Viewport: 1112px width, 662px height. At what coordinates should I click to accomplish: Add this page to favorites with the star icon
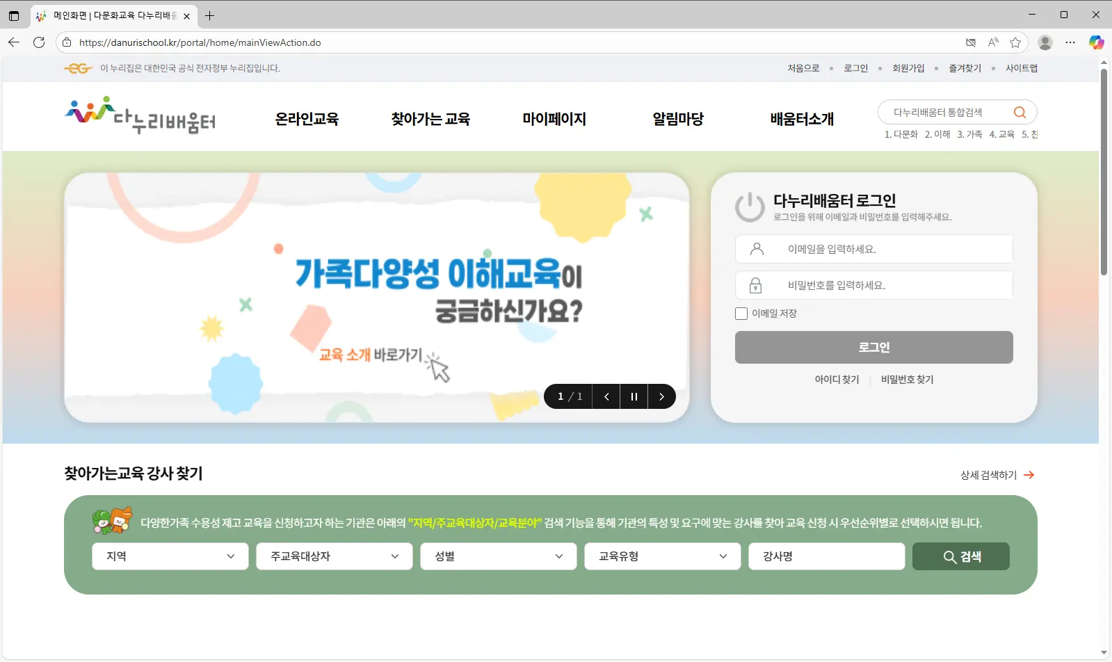[1015, 42]
